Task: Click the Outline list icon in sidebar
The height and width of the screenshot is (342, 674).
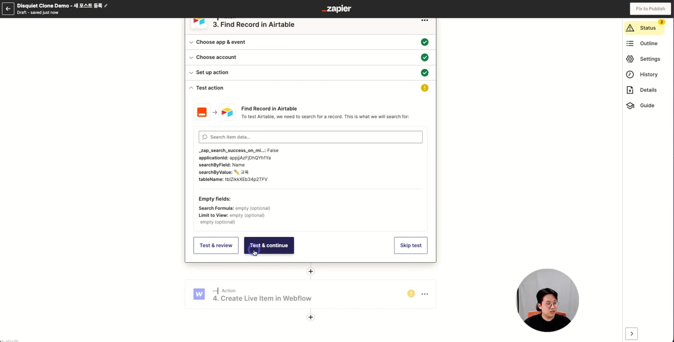Action: [x=630, y=43]
